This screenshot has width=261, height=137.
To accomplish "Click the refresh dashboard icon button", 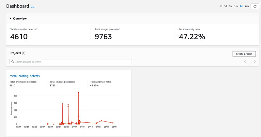I will [255, 6].
